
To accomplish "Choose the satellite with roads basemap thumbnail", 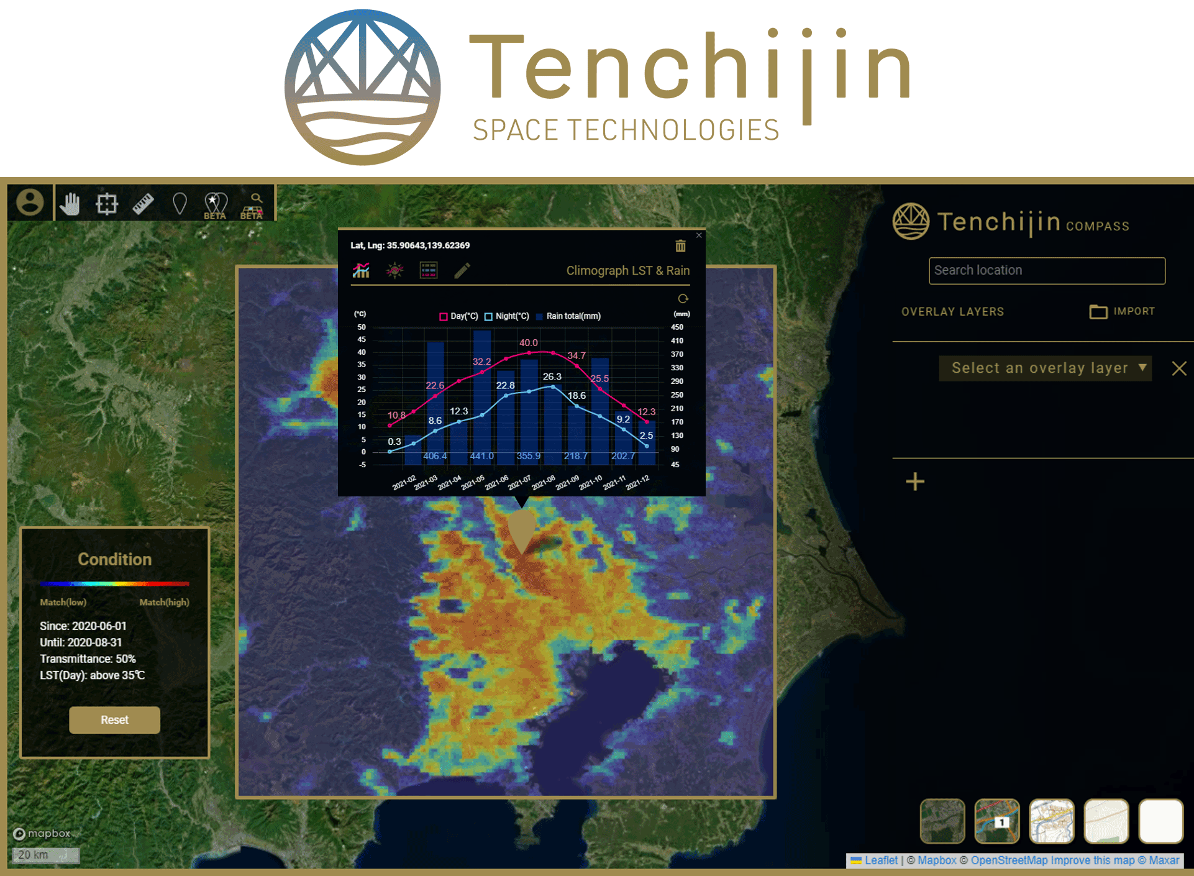I will [x=997, y=821].
